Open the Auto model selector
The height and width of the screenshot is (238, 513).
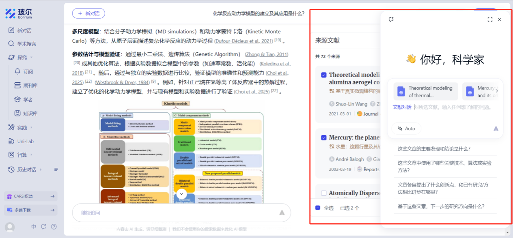[406, 129]
